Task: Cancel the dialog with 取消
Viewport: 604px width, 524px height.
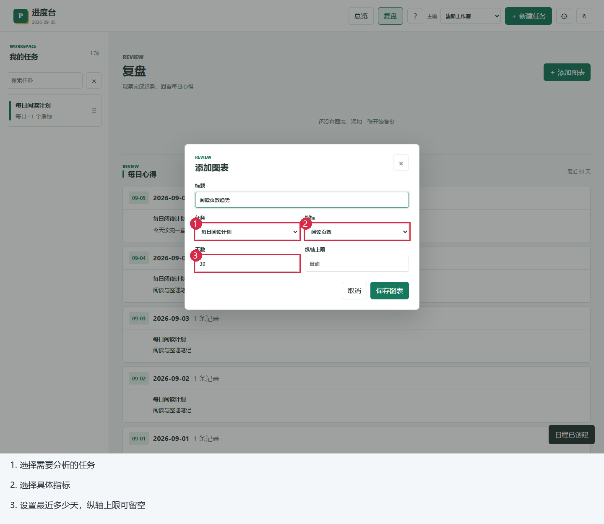Action: [354, 291]
